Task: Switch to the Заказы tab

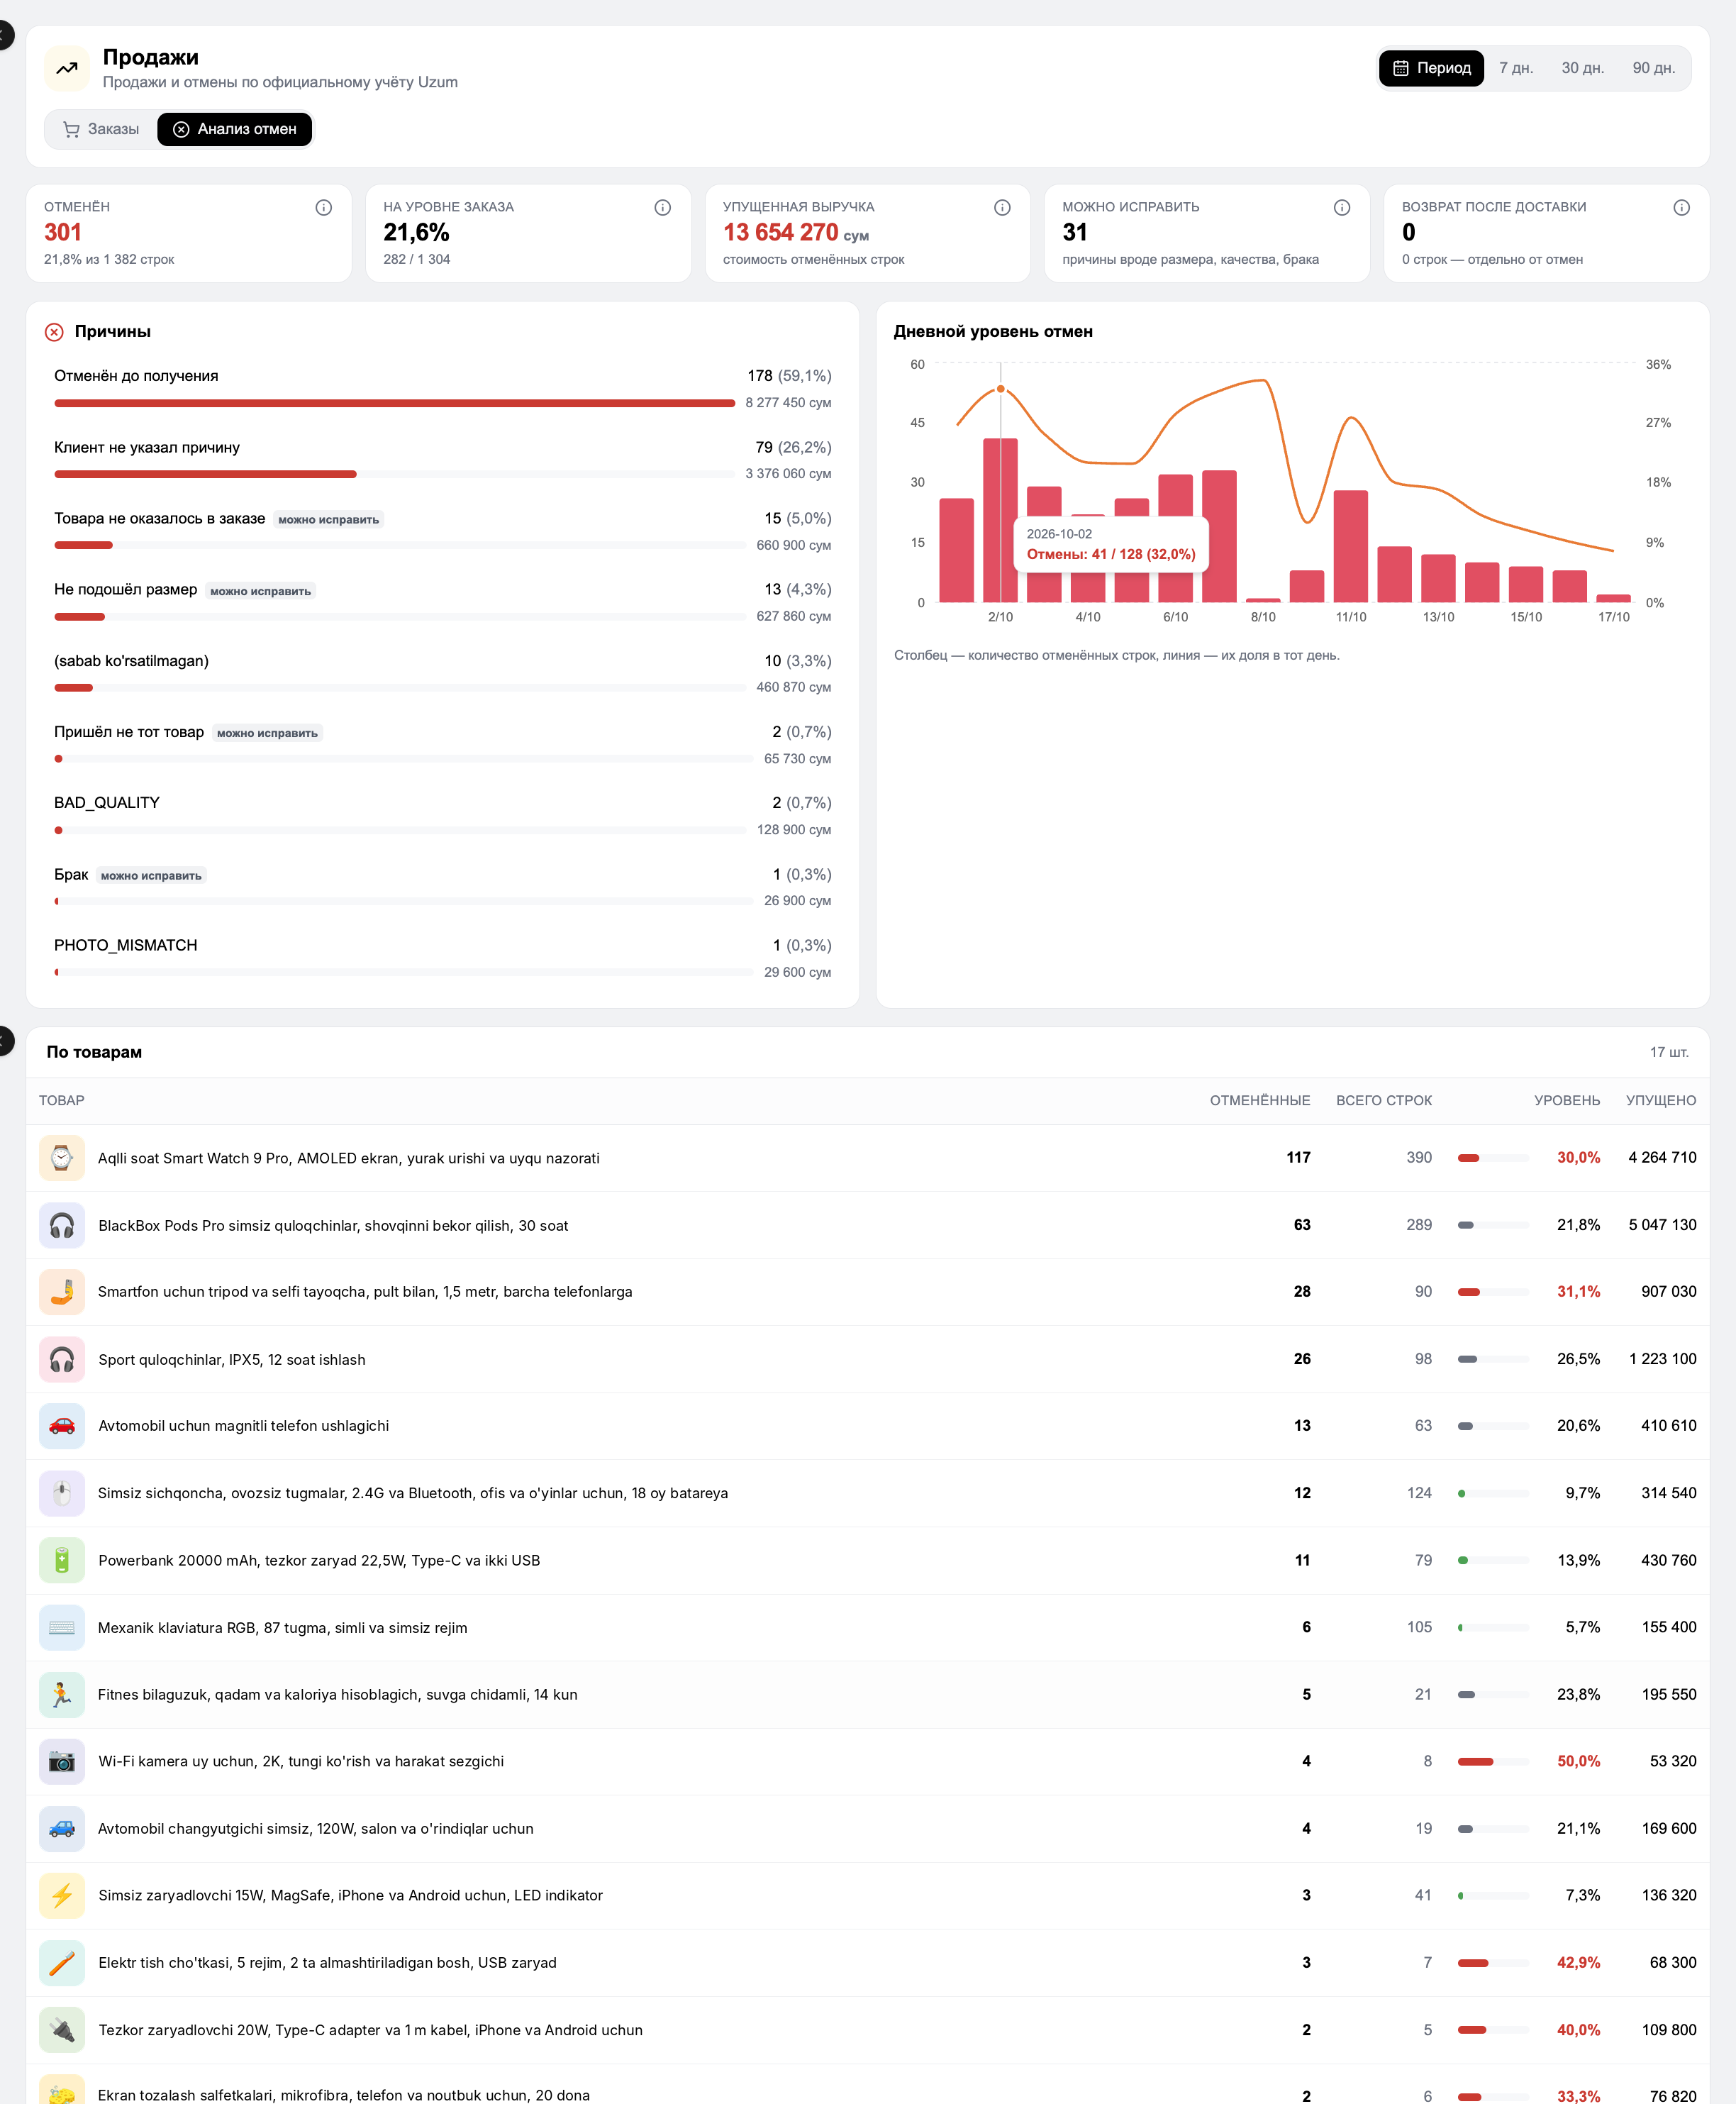Action: (x=101, y=129)
